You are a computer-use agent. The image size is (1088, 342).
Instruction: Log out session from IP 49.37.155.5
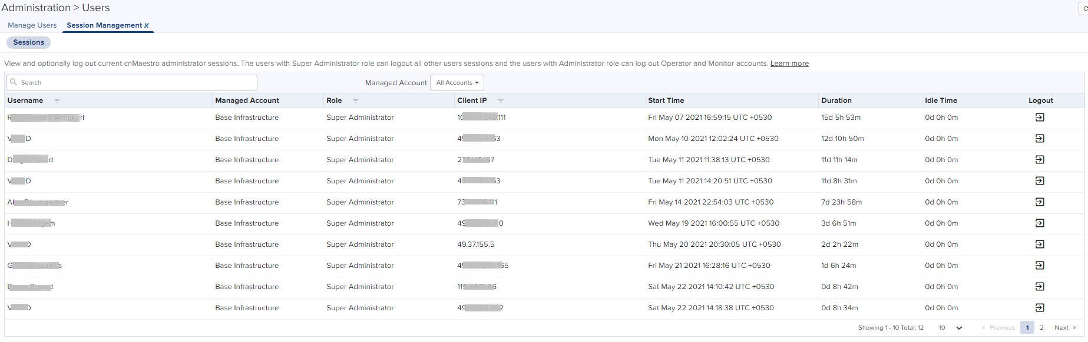(1039, 244)
